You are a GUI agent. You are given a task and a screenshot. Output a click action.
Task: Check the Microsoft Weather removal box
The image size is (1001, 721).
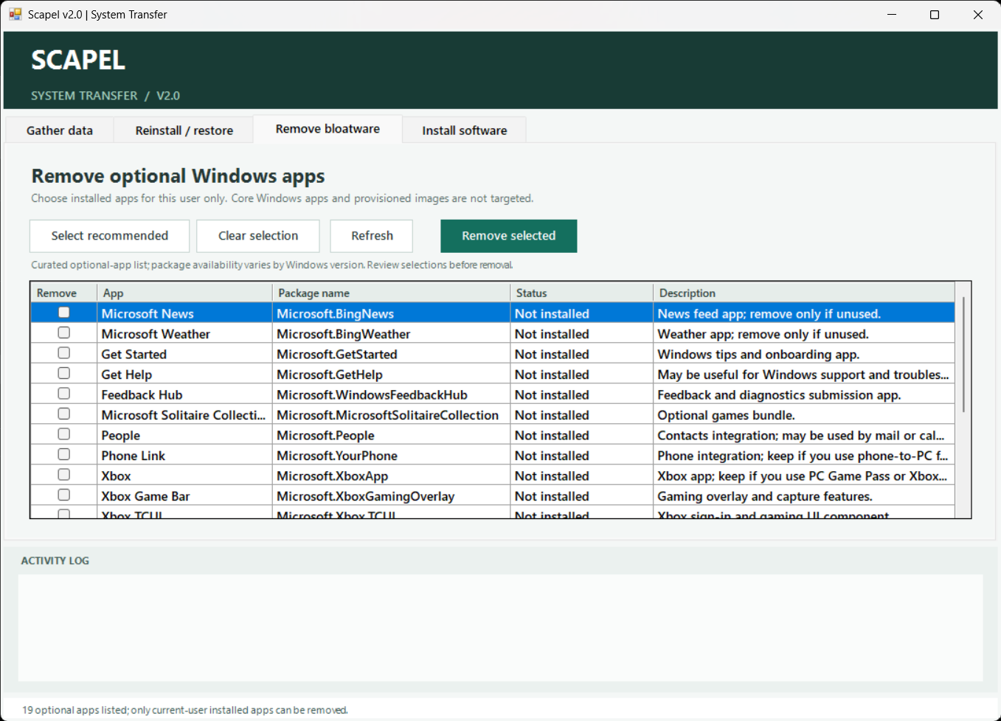tap(64, 332)
